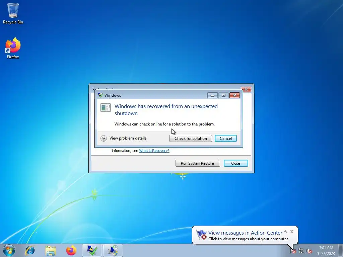Click the wrench icon in Action Center balloon
Screen dimensions: 343x257
[286, 232]
